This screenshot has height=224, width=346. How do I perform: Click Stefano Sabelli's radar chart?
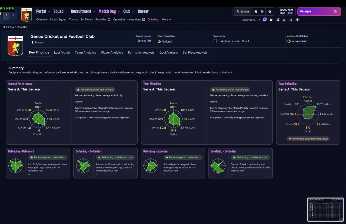pos(218,165)
